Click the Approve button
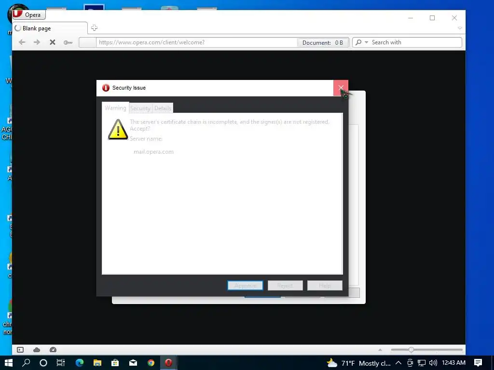This screenshot has height=370, width=494. [x=245, y=286]
